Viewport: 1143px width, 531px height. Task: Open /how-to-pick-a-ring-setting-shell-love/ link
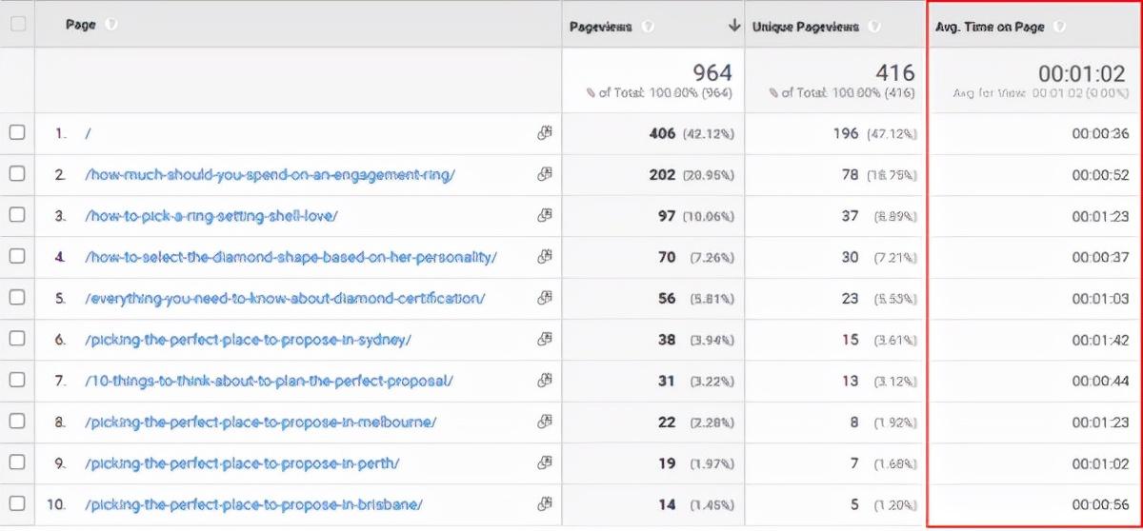[x=211, y=216]
